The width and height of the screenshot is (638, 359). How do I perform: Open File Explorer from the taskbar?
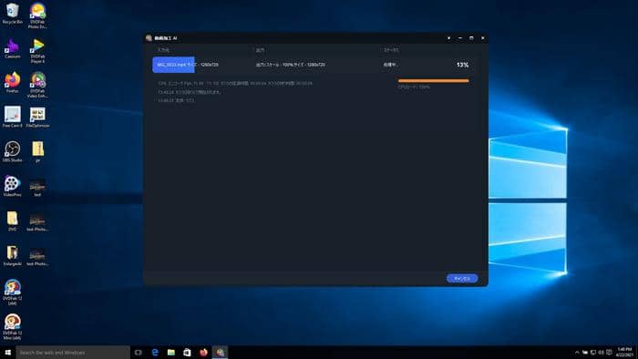pos(171,353)
